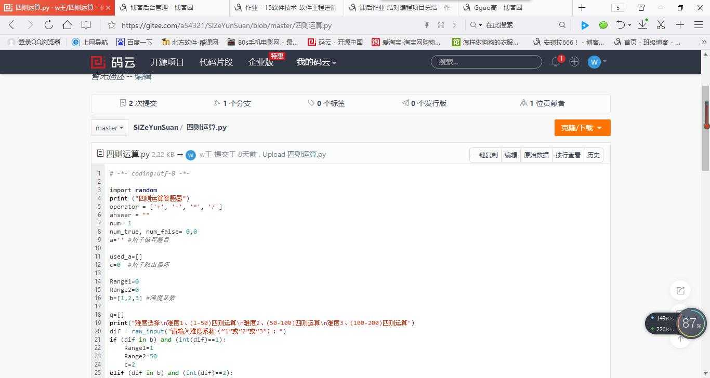Open the SiZeYunSuan breadcrumb link
The width and height of the screenshot is (710, 378).
pos(155,127)
